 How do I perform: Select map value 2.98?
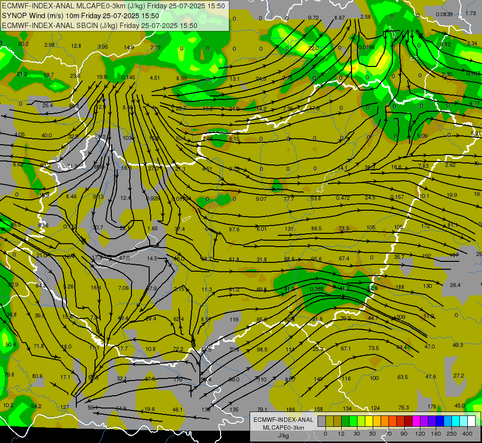[x=49, y=45]
